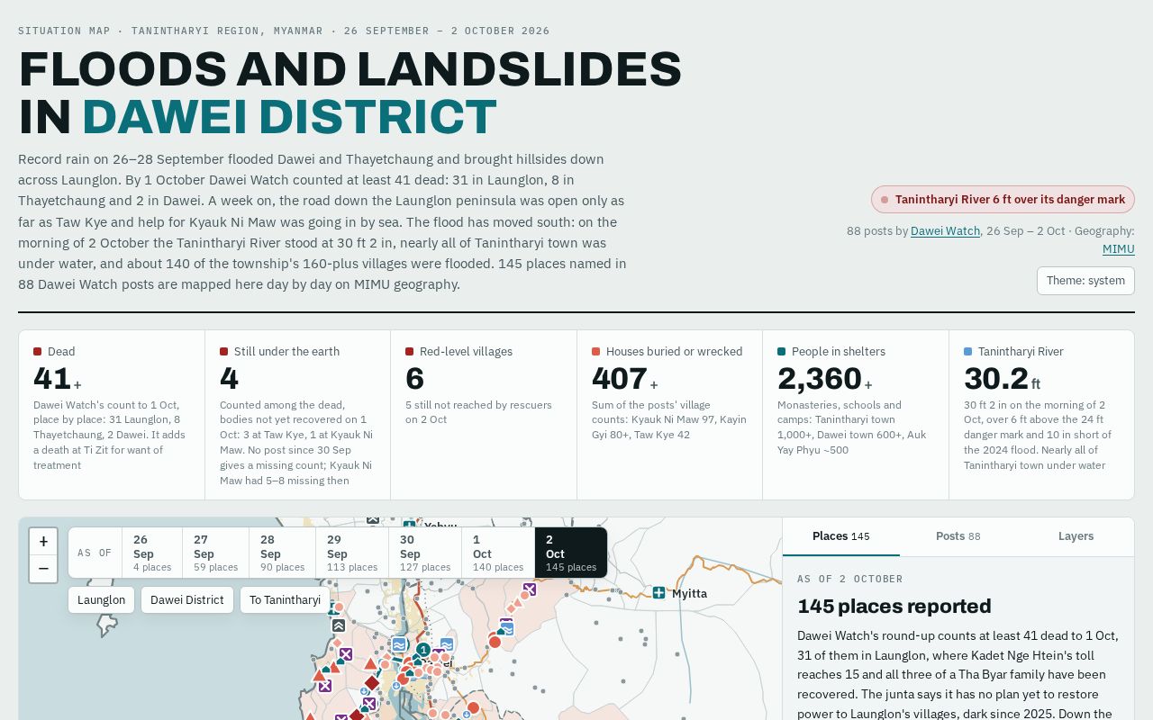Image resolution: width=1153 pixels, height=720 pixels.
Task: Click the teal cross marker at Myitta
Action: [659, 593]
